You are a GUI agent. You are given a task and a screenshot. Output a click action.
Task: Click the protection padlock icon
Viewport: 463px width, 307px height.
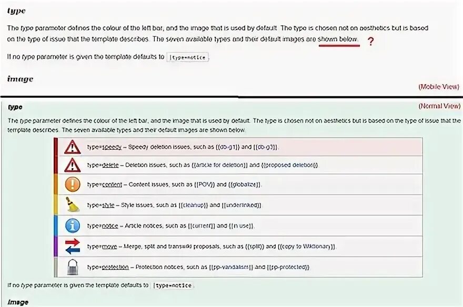pos(73,267)
